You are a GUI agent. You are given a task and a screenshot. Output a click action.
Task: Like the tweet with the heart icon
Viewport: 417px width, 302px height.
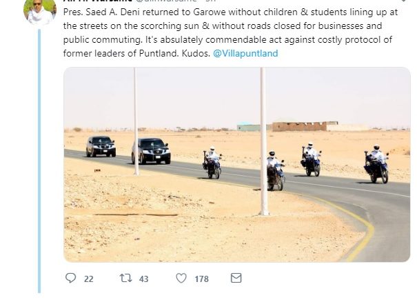[181, 279]
